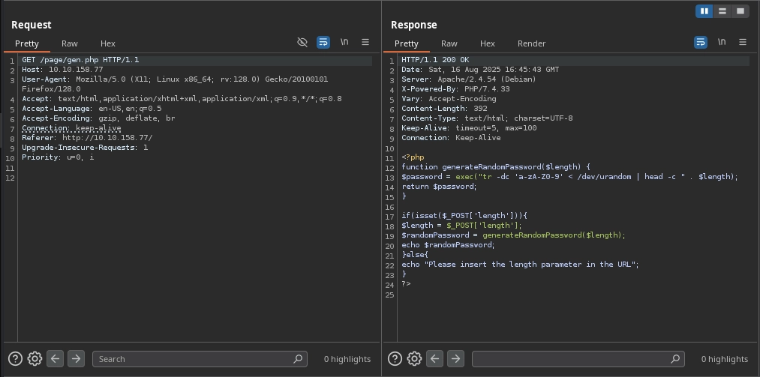Viewport: 760px width, 377px height.
Task: Open Request search settings gear
Action: pos(35,359)
